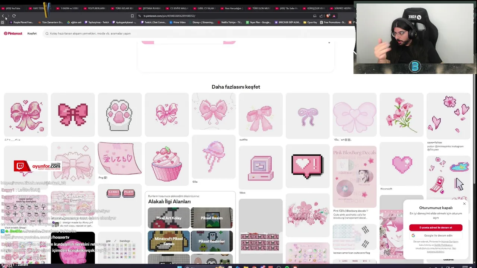Image resolution: width=477 pixels, height=268 pixels.
Task: Click the 'Daha fazlasını keşfet' heading
Action: [236, 87]
